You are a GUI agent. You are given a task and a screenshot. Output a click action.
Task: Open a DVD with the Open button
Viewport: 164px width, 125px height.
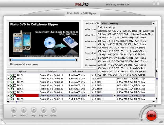tap(14, 110)
